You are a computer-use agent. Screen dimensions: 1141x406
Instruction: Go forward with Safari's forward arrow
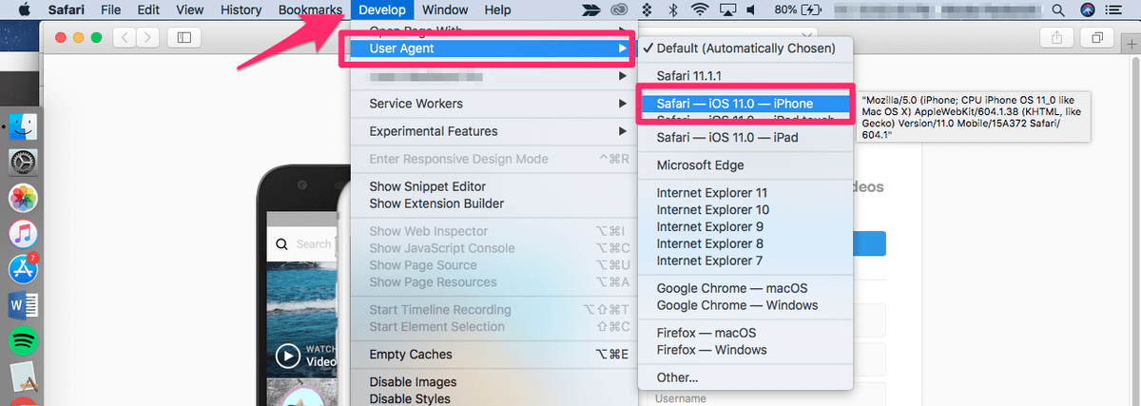(x=148, y=37)
